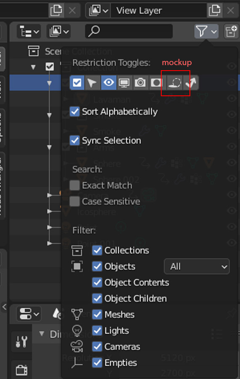Remove the View Layer with the X button

click(230, 11)
